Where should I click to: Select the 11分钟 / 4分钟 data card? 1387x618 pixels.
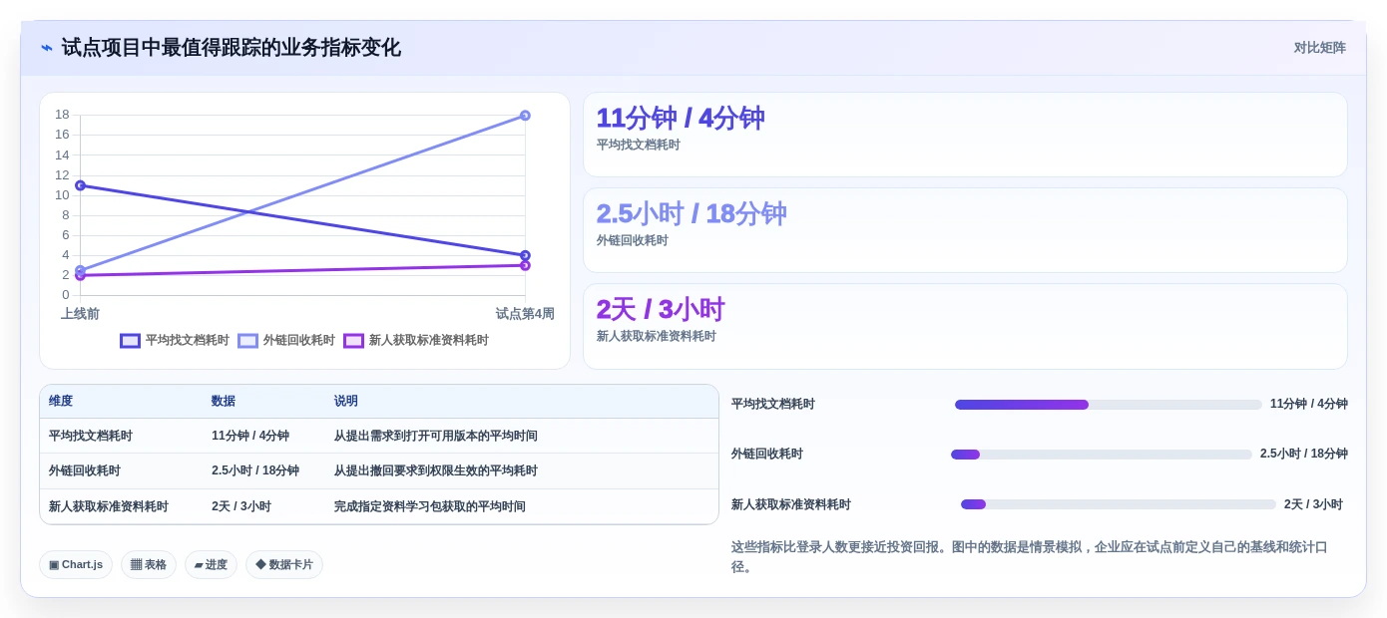[x=965, y=135]
